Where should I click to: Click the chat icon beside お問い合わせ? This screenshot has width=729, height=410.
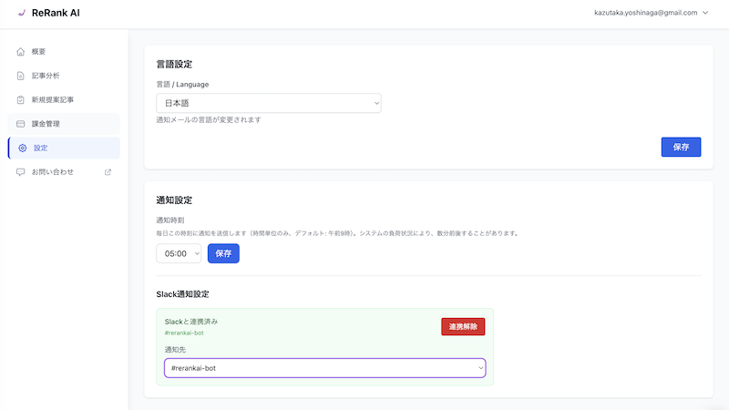(20, 172)
